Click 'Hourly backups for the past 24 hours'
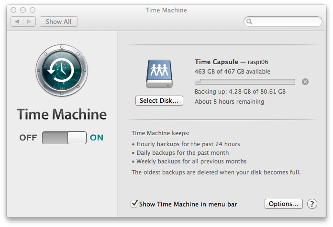333x227 pixels. [x=188, y=144]
